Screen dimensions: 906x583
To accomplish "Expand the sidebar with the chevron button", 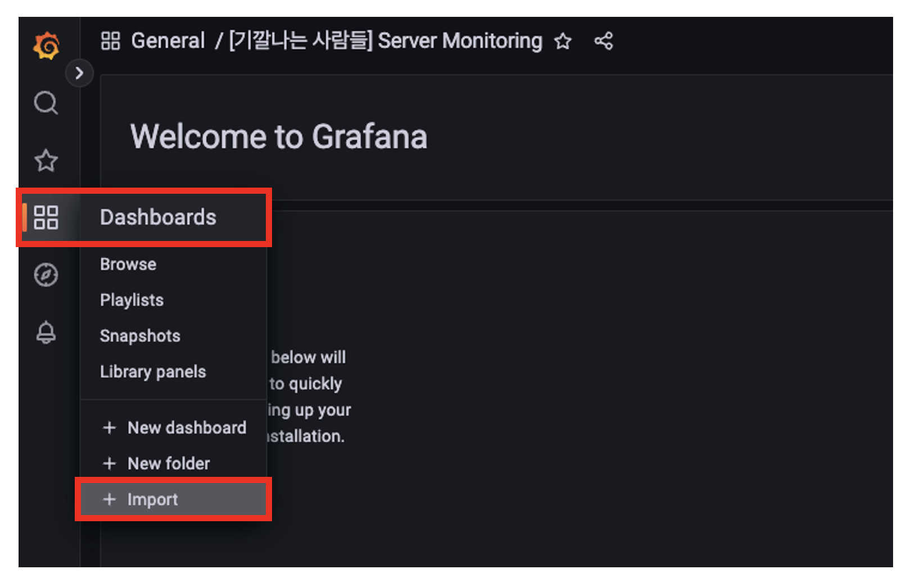I will (x=79, y=73).
